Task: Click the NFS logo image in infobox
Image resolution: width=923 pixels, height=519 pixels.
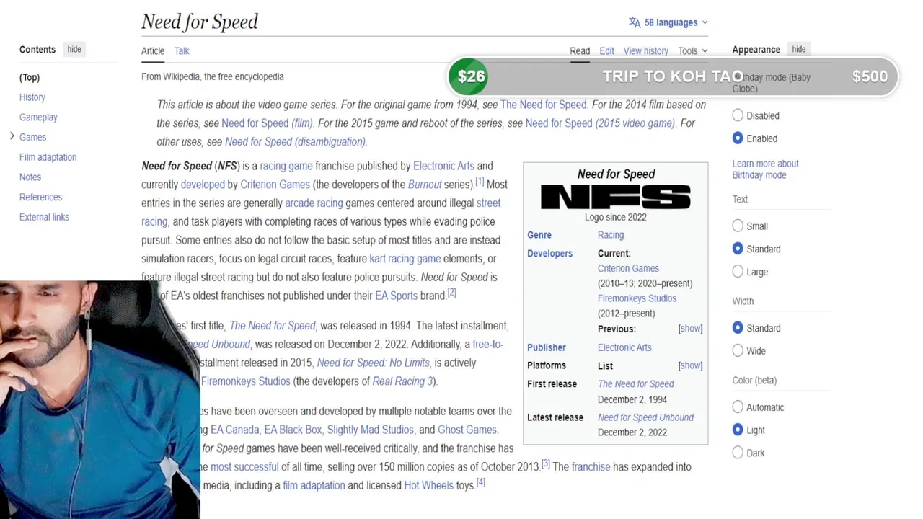Action: coord(616,197)
